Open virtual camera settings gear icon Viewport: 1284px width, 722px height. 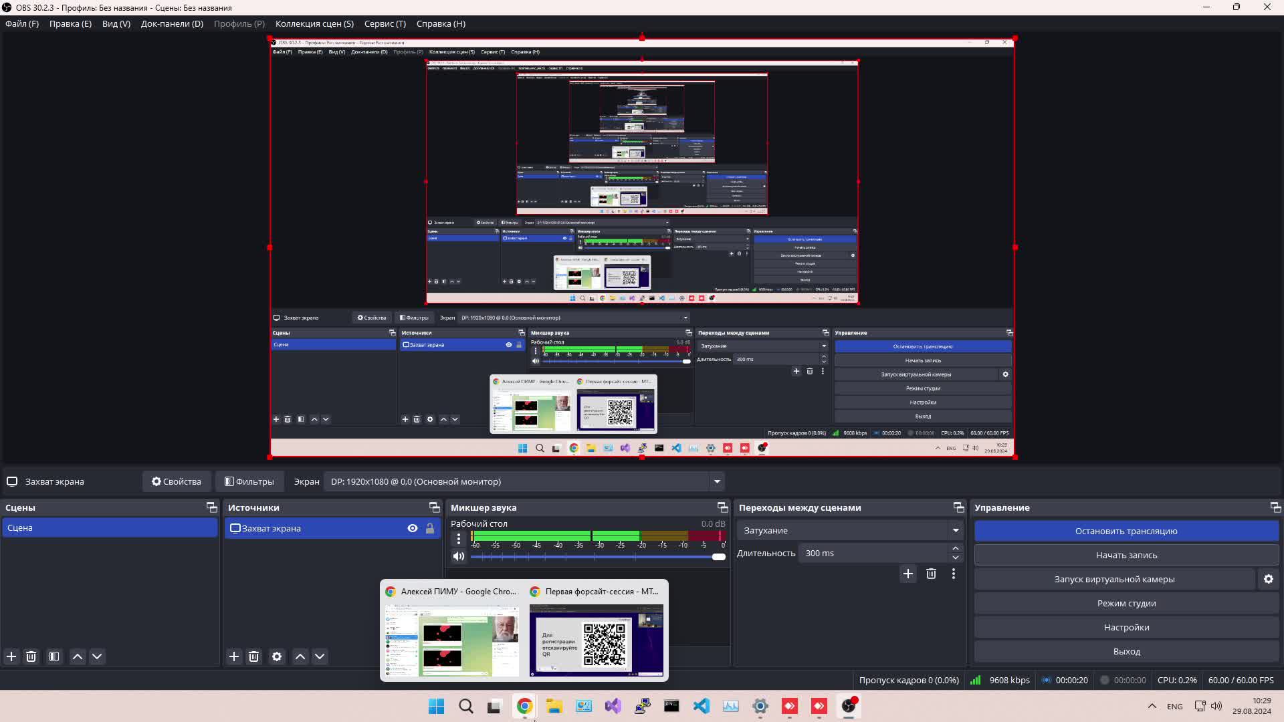pyautogui.click(x=1269, y=580)
